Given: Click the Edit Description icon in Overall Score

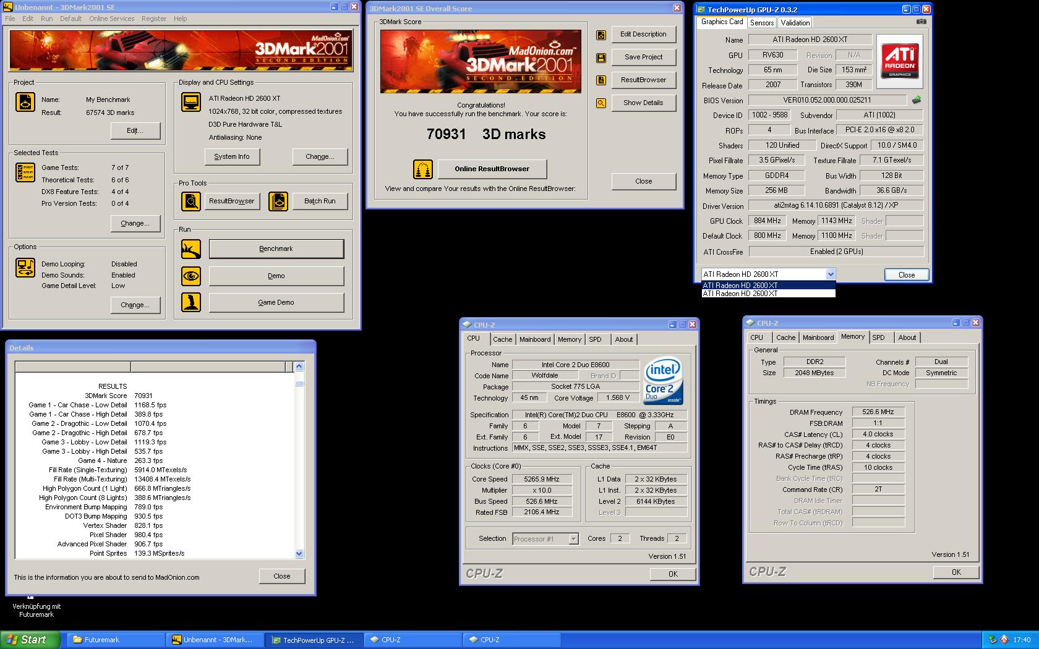Looking at the screenshot, I should click(x=601, y=35).
